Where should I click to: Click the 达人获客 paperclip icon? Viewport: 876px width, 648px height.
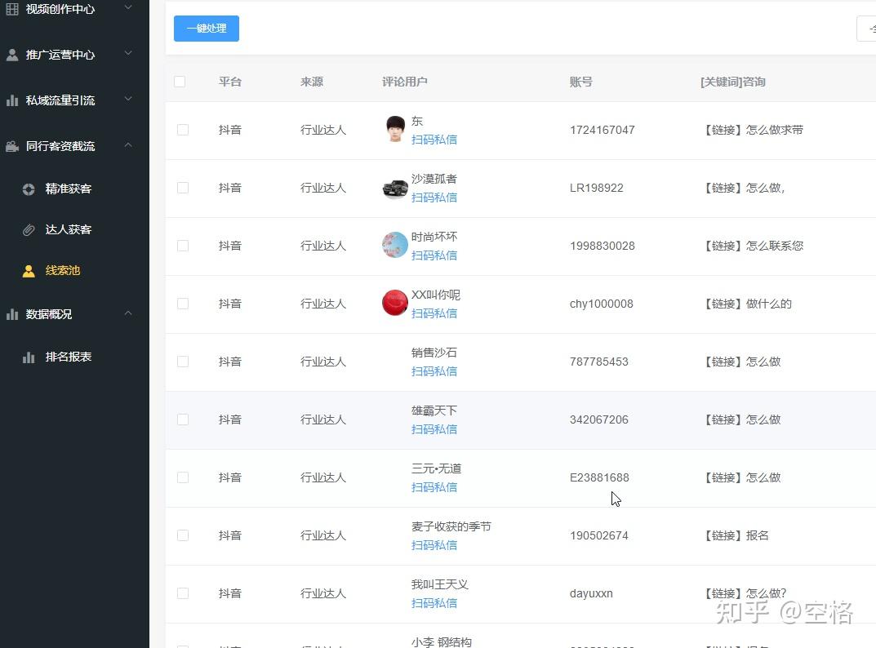coord(29,229)
